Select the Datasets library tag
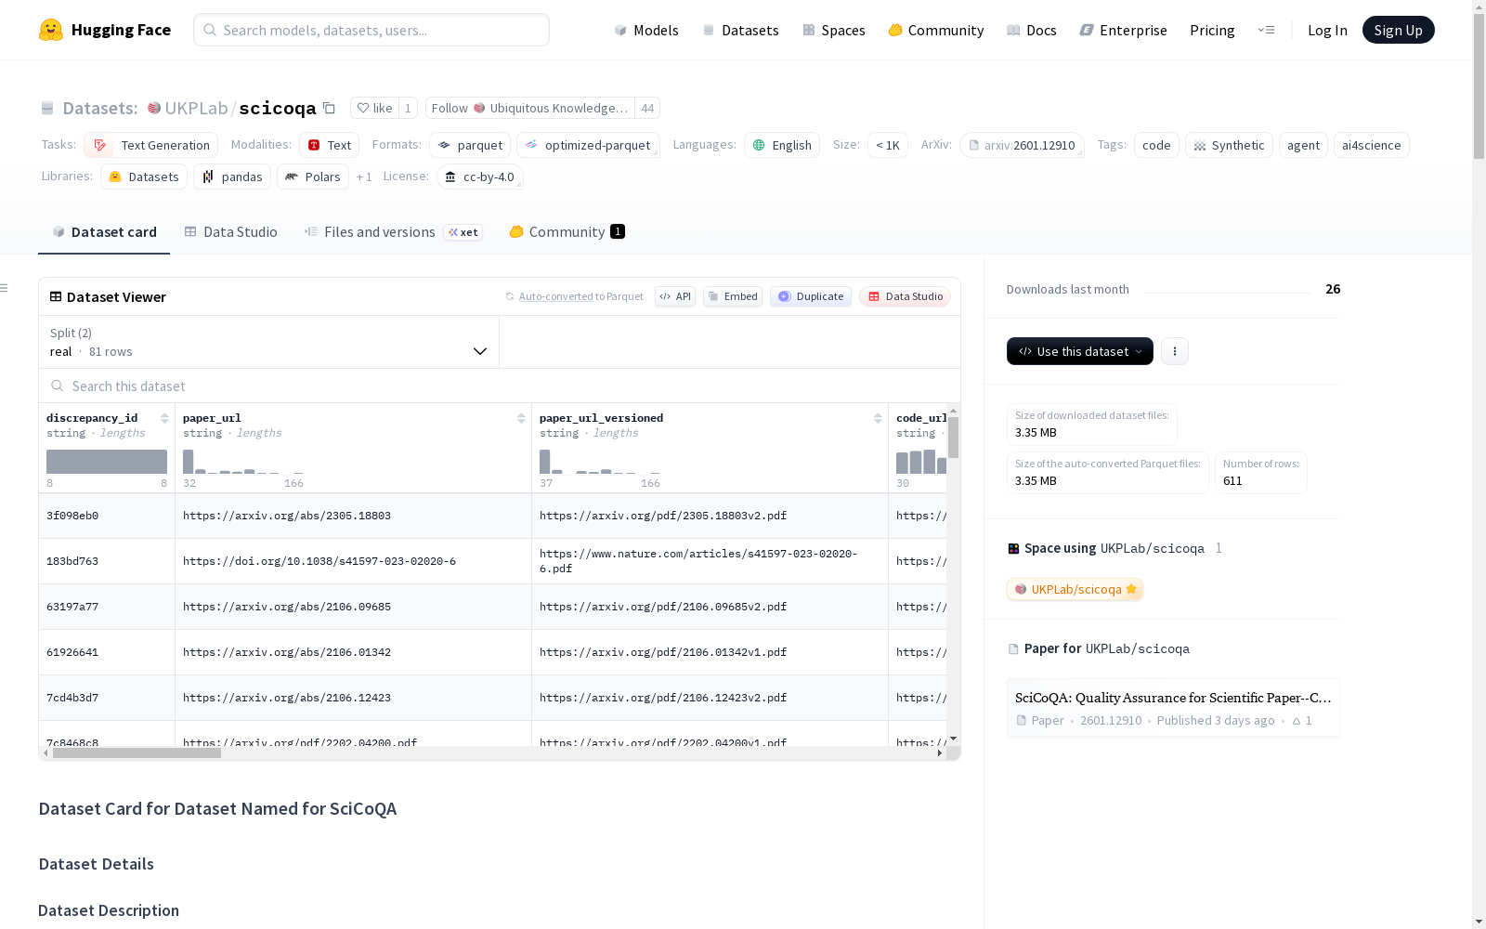This screenshot has width=1486, height=929. [144, 177]
